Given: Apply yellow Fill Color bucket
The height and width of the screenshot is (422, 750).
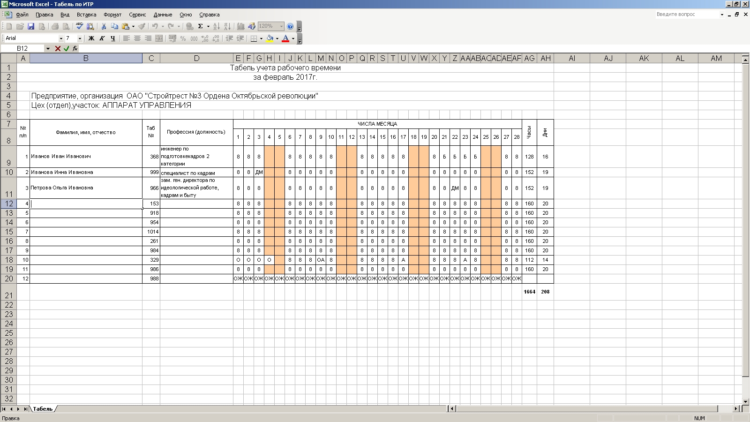Looking at the screenshot, I should (x=270, y=38).
